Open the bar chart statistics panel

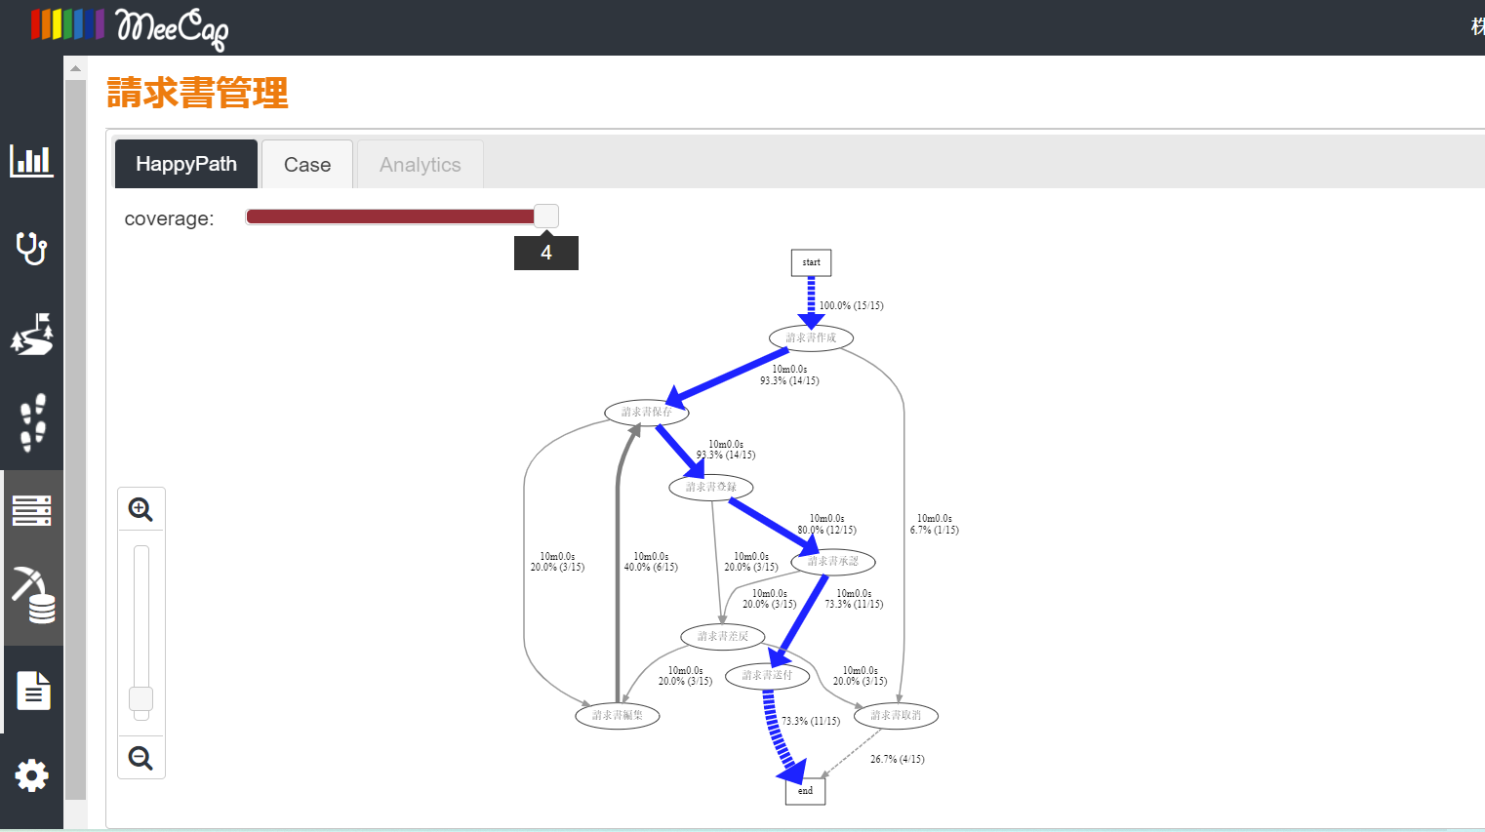(x=31, y=162)
